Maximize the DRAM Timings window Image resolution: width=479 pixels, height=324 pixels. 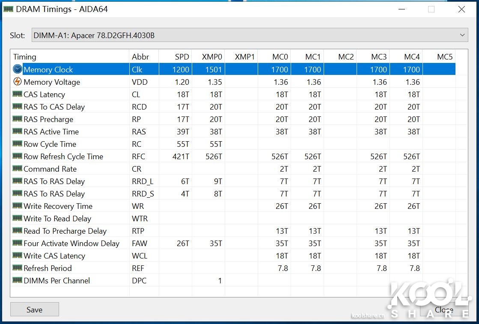coord(431,9)
